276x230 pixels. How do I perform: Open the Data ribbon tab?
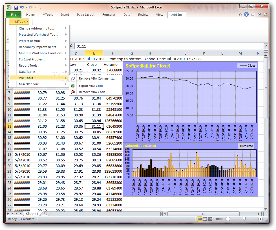(x=127, y=15)
